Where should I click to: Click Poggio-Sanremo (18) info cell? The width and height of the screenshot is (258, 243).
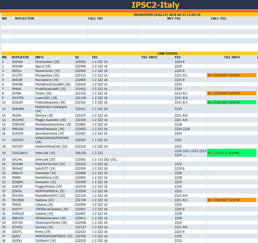tap(54, 120)
